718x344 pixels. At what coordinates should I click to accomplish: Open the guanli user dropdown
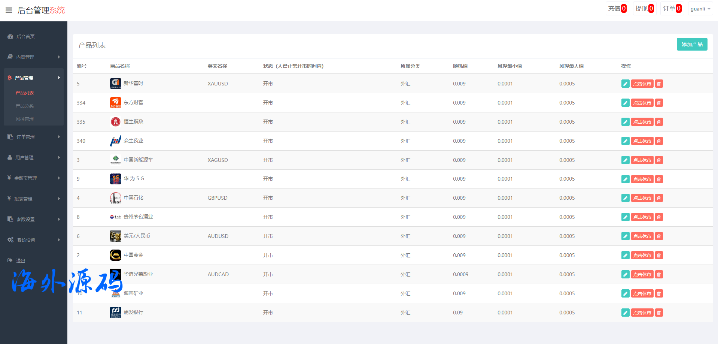(x=700, y=9)
